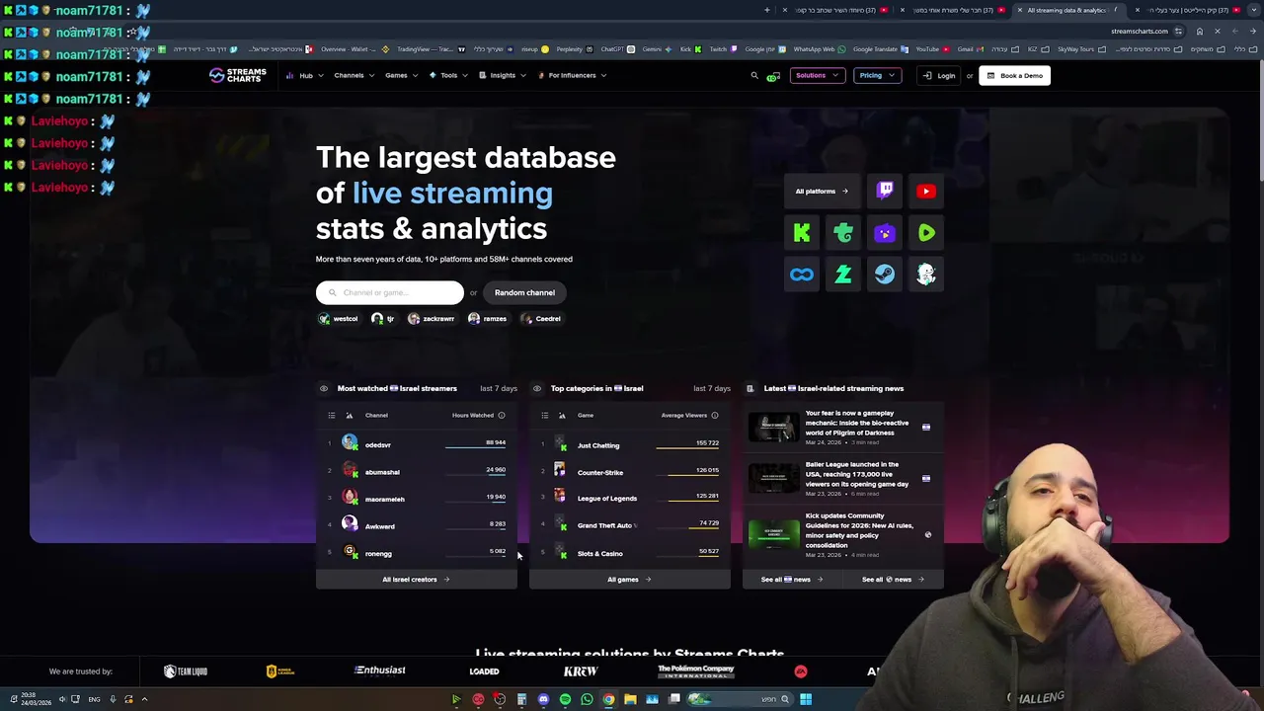Open the site search magnifier icon
The height and width of the screenshot is (711, 1264).
(x=754, y=75)
